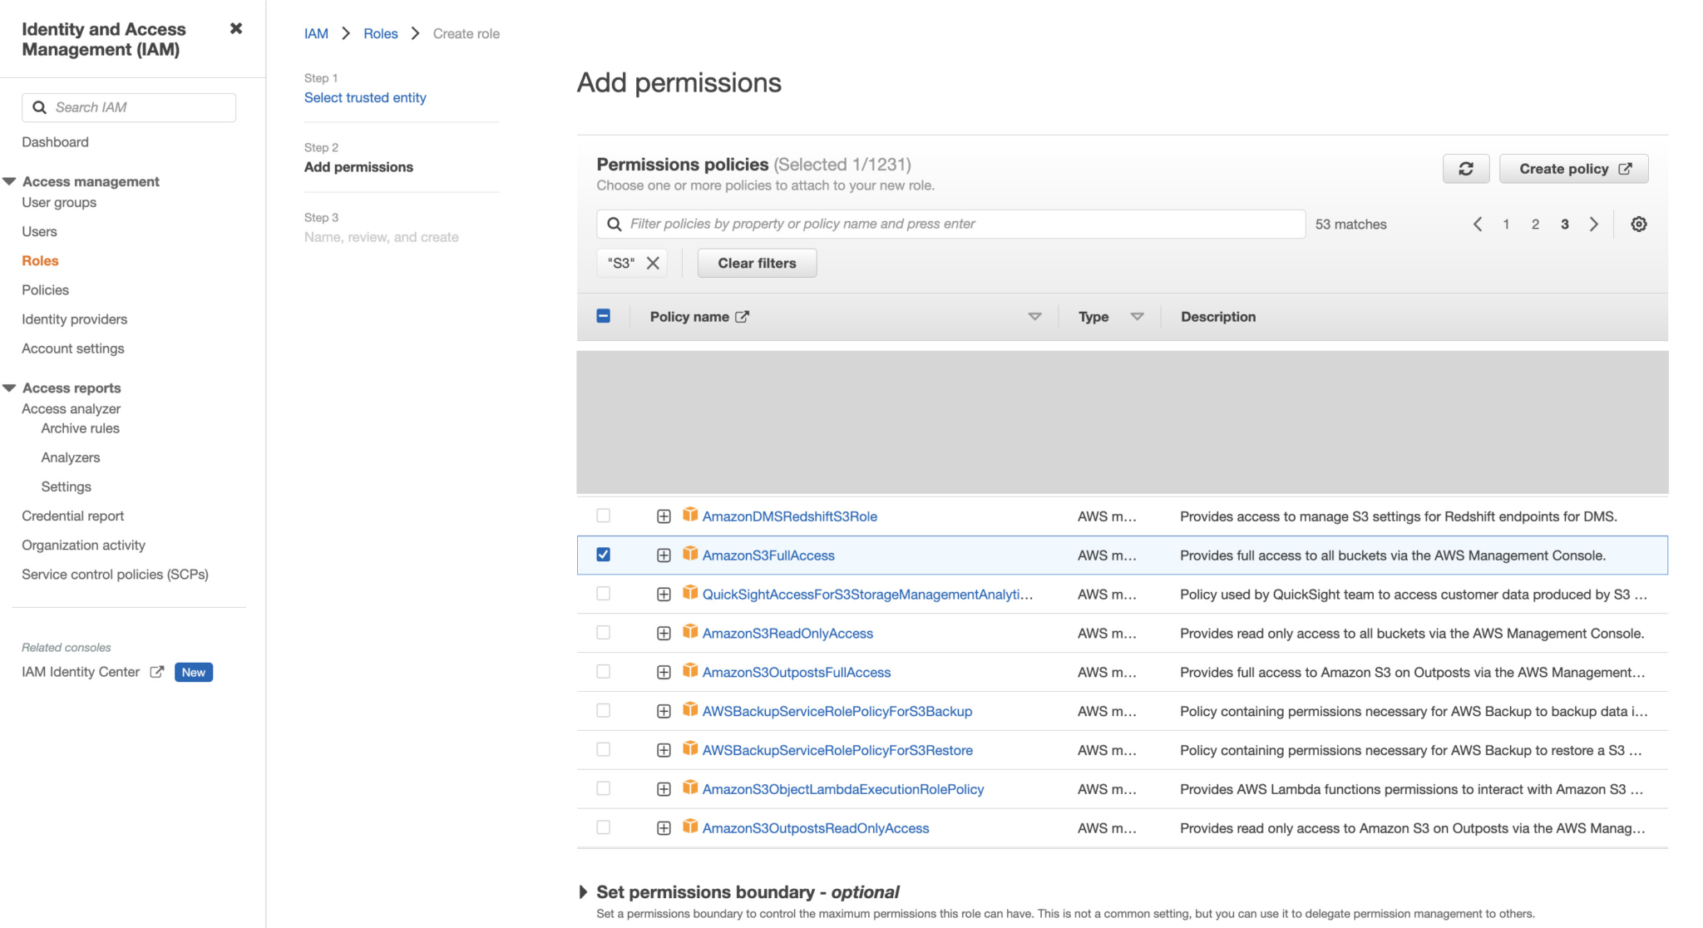Open Policies in the sidebar menu

(x=45, y=290)
